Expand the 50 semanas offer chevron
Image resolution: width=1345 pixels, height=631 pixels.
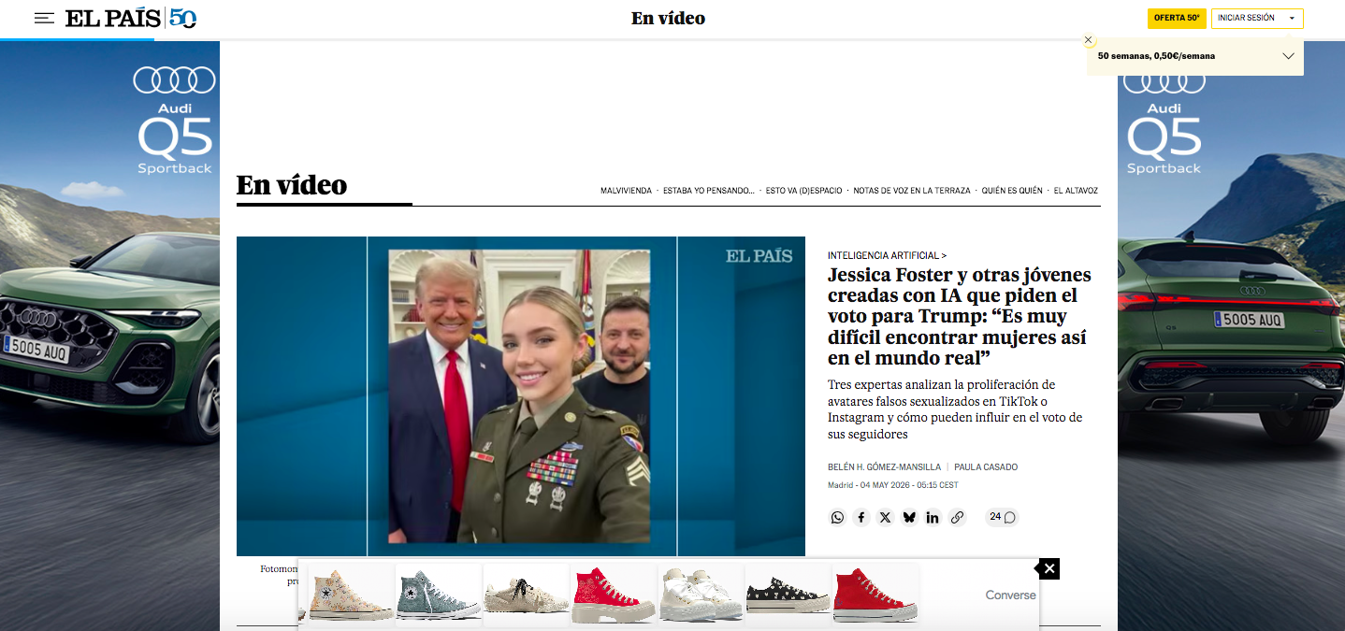[1288, 56]
